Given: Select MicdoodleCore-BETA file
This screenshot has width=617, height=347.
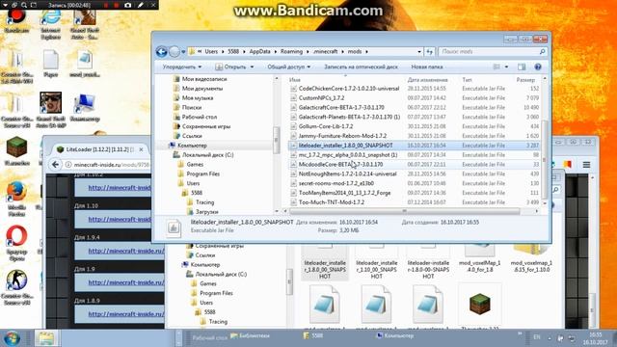Looking at the screenshot, I should pyautogui.click(x=340, y=165).
